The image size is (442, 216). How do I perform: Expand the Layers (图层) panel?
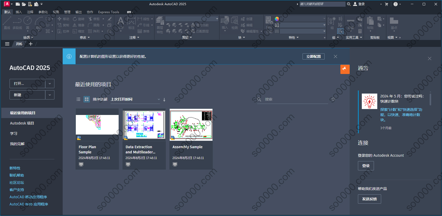click(x=187, y=37)
